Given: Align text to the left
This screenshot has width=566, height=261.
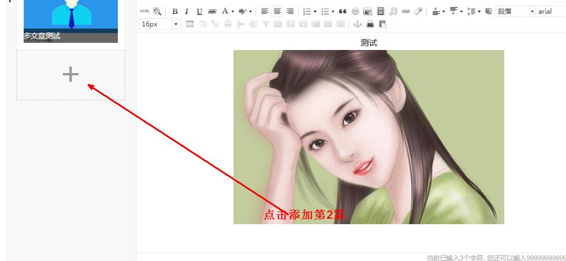Looking at the screenshot, I should 265,11.
